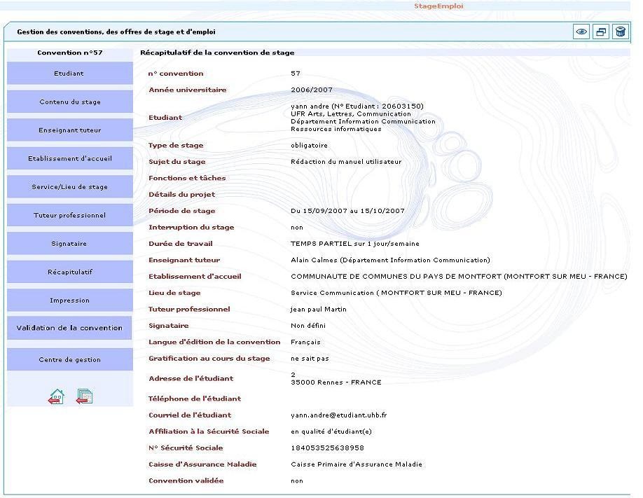Go to Contenu du stage section
643x498 pixels.
click(x=69, y=102)
